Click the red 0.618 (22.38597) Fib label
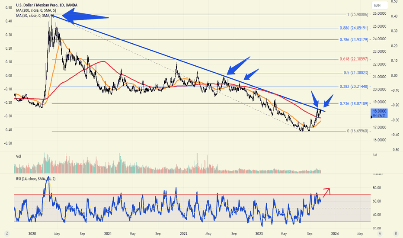Image resolution: width=403 pixels, height=238 pixels. tap(354, 59)
